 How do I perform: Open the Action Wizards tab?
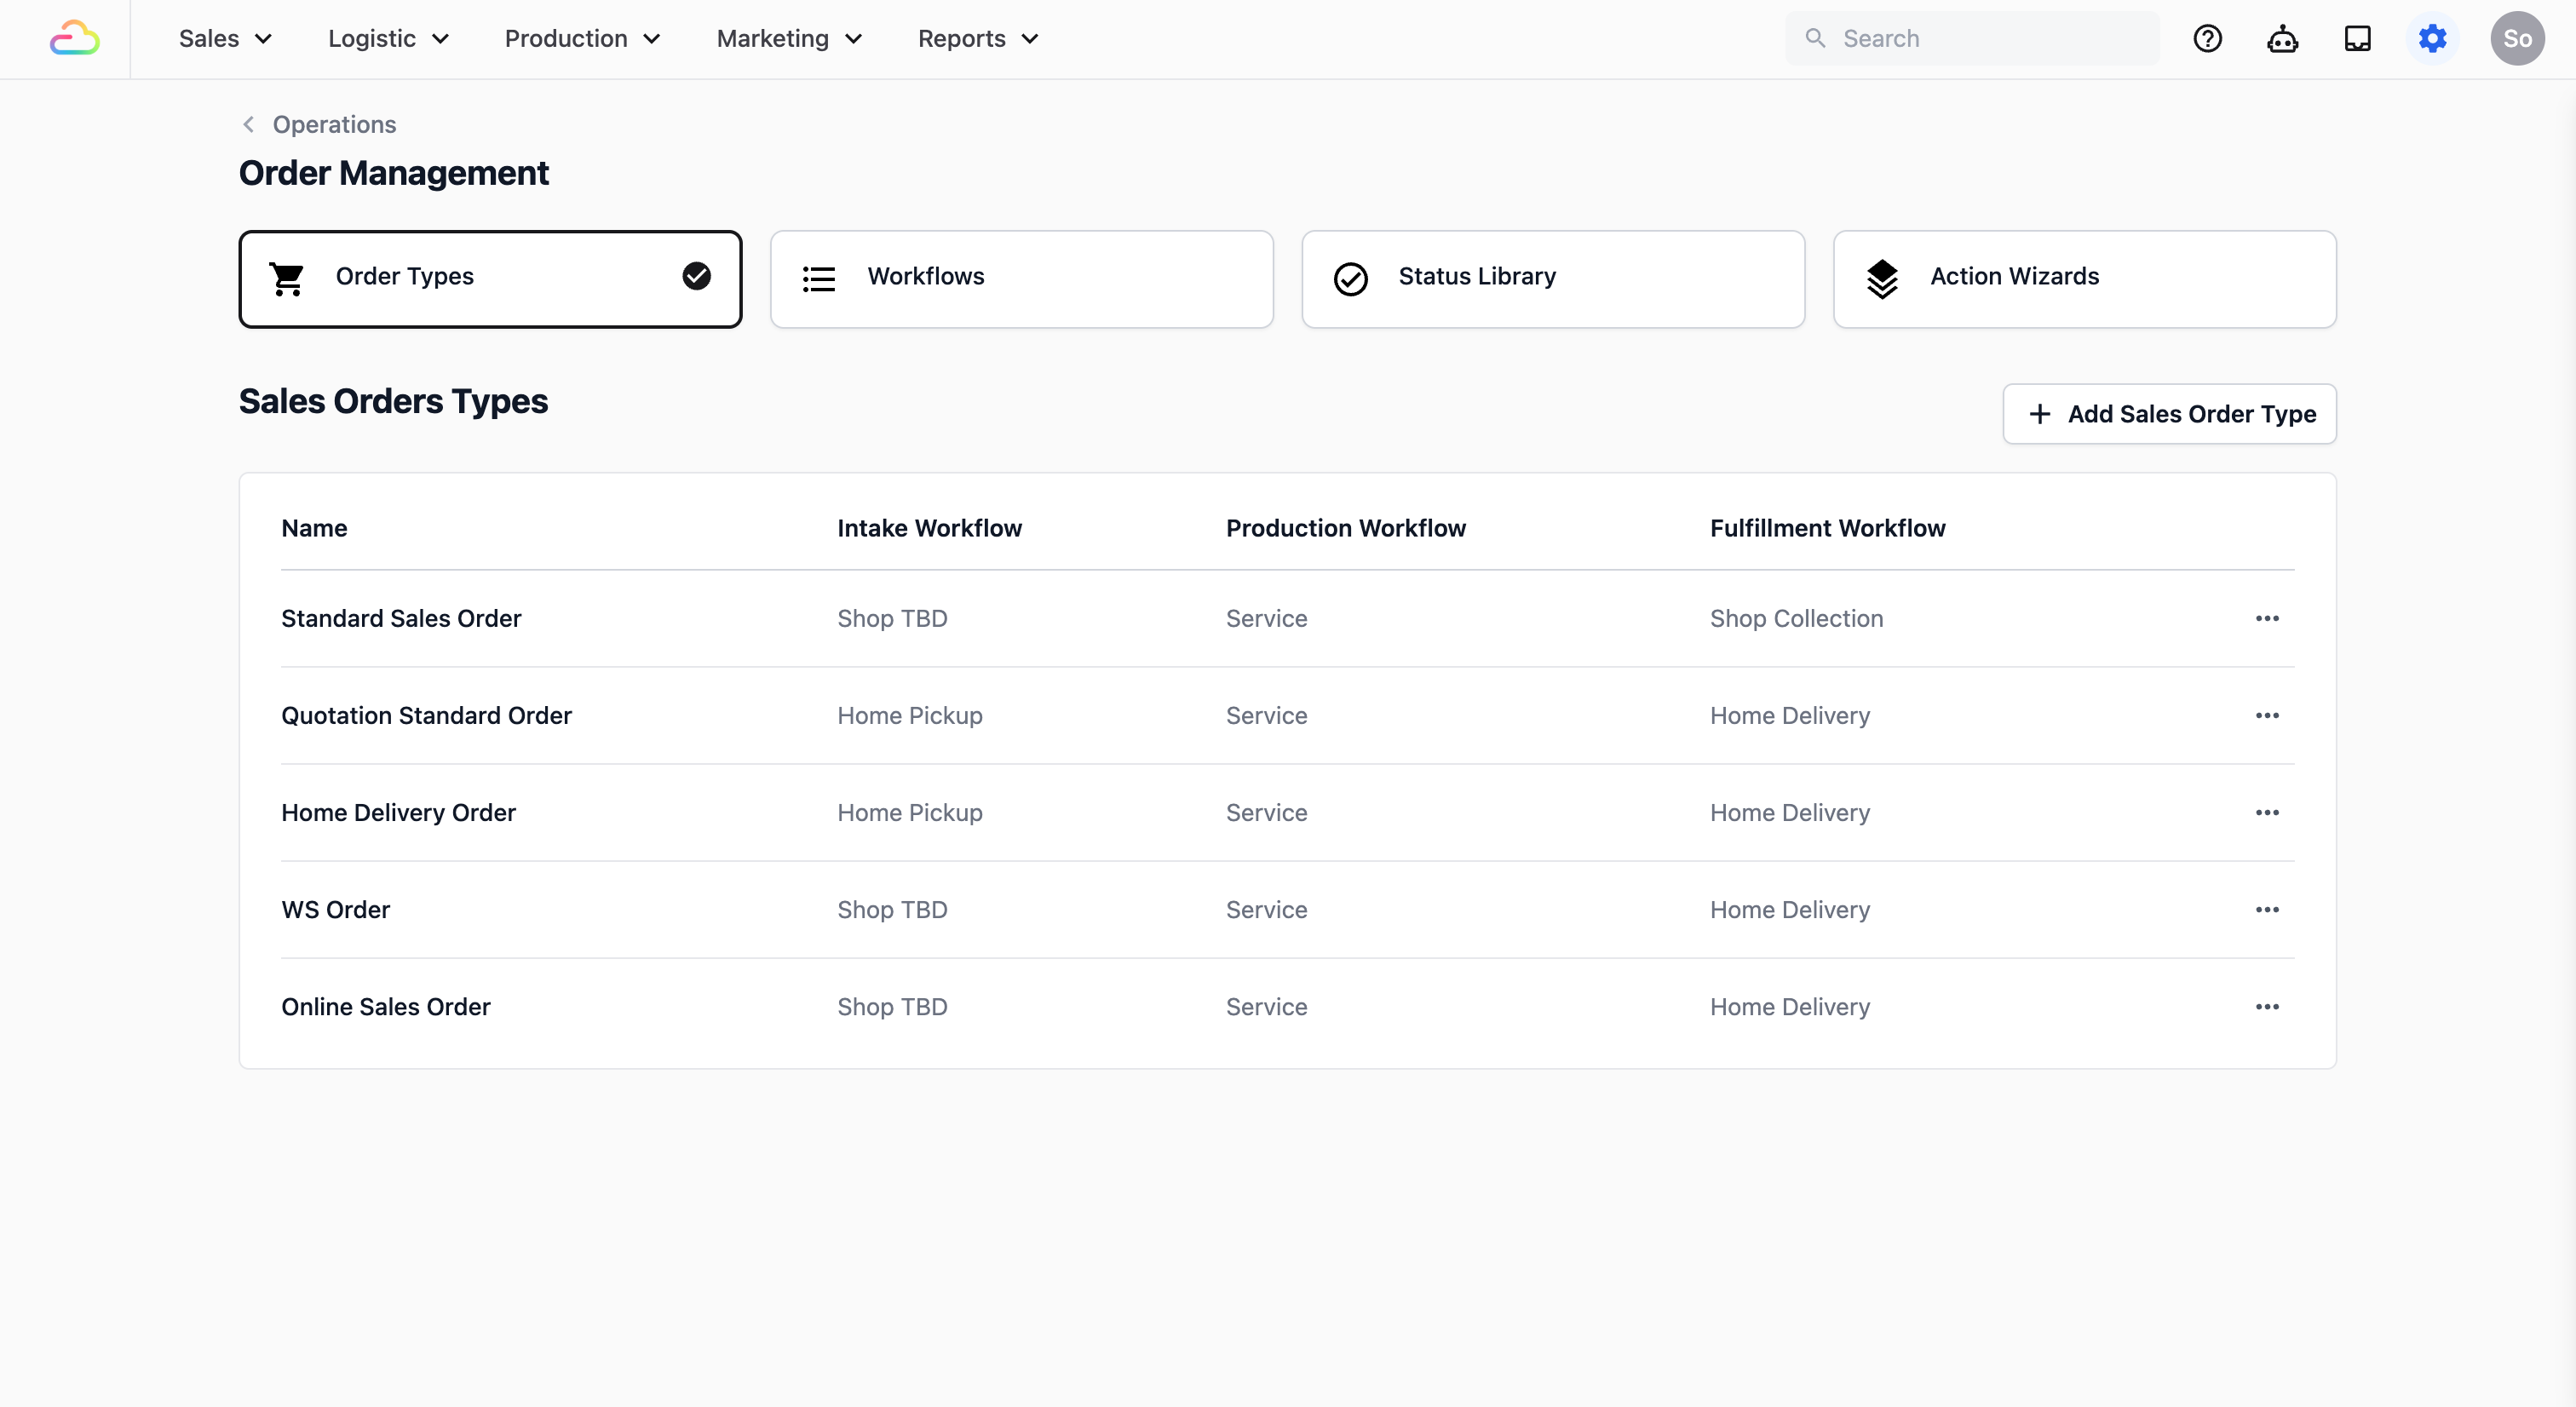[x=2083, y=279]
